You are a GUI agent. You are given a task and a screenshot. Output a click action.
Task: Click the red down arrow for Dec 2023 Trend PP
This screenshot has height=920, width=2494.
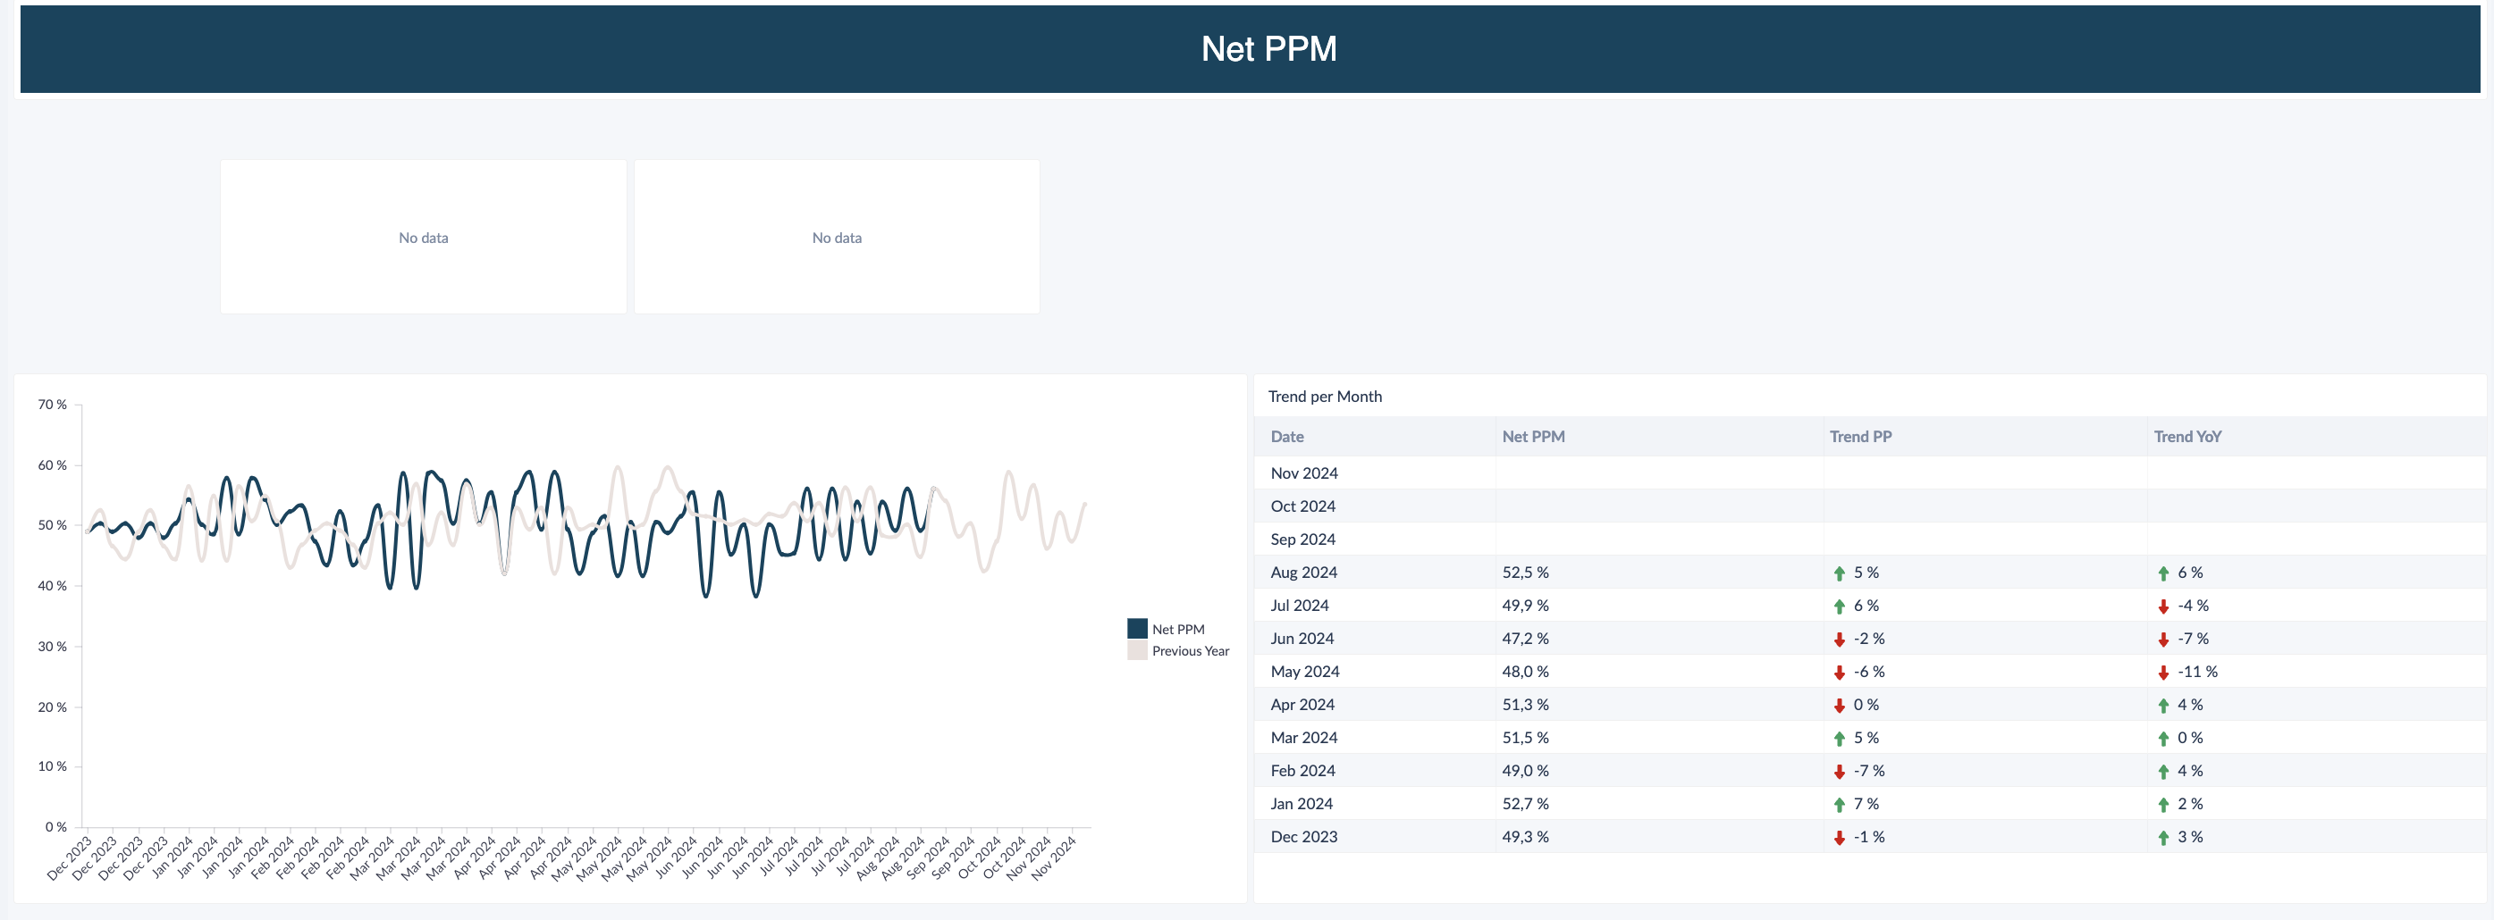tap(1840, 838)
